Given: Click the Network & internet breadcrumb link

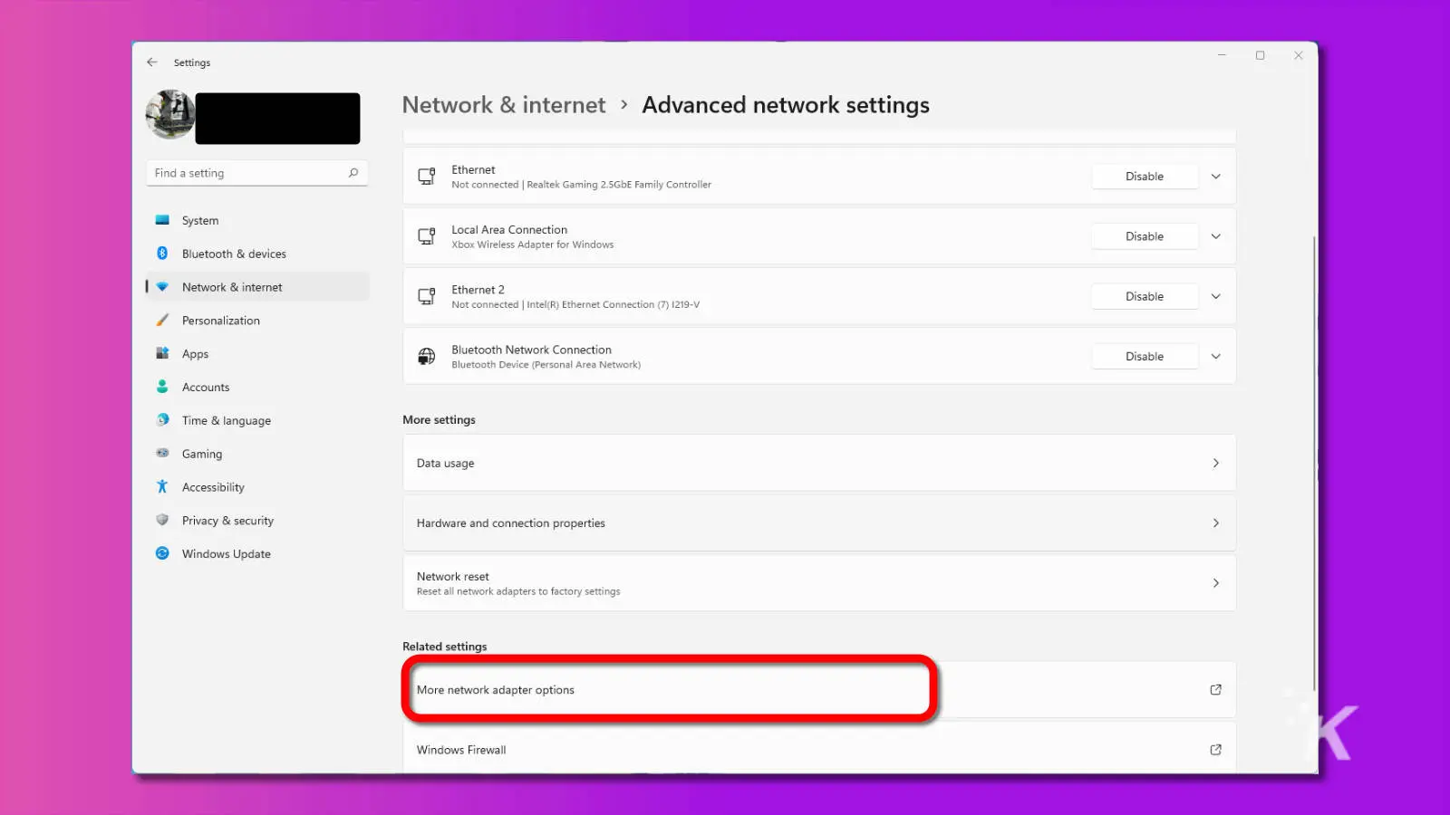Looking at the screenshot, I should [x=504, y=105].
